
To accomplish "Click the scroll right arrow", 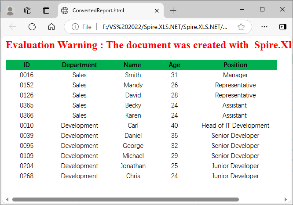I will (x=286, y=199).
